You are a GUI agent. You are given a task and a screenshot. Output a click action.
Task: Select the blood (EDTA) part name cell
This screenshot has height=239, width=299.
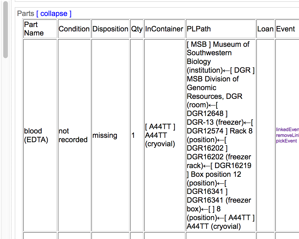coord(40,135)
